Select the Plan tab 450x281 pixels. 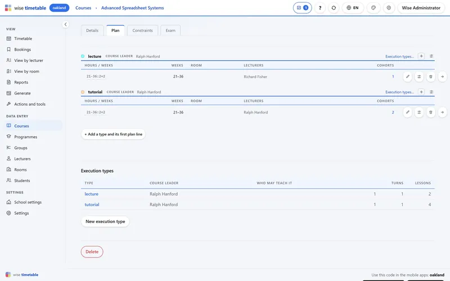pos(115,30)
